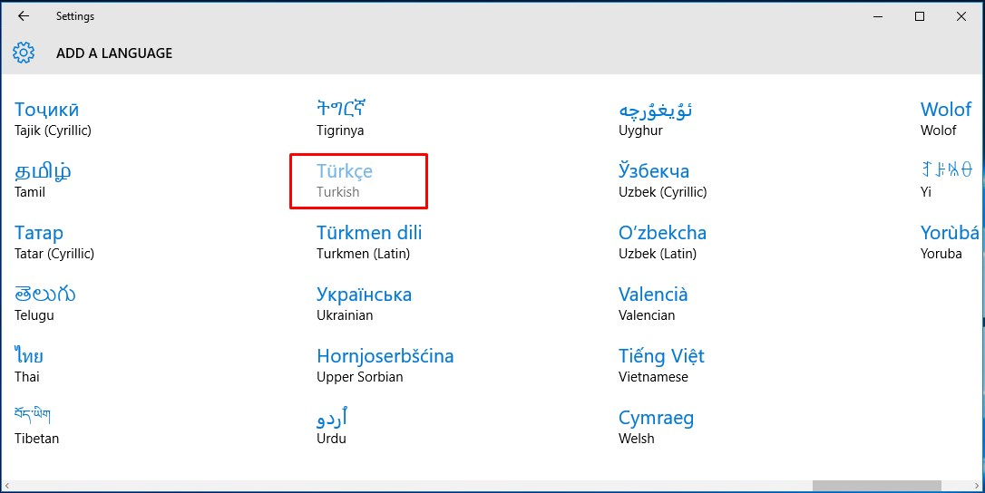Pick Urdu from the list
Image resolution: width=985 pixels, height=493 pixels.
click(x=332, y=427)
